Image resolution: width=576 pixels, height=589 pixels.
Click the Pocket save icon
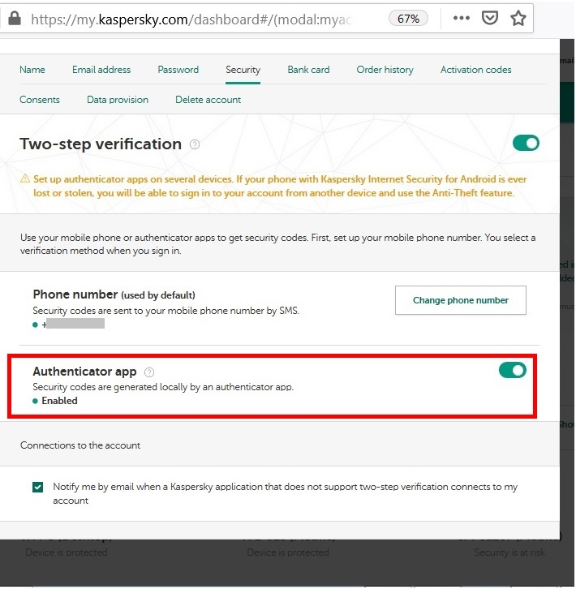(x=490, y=18)
